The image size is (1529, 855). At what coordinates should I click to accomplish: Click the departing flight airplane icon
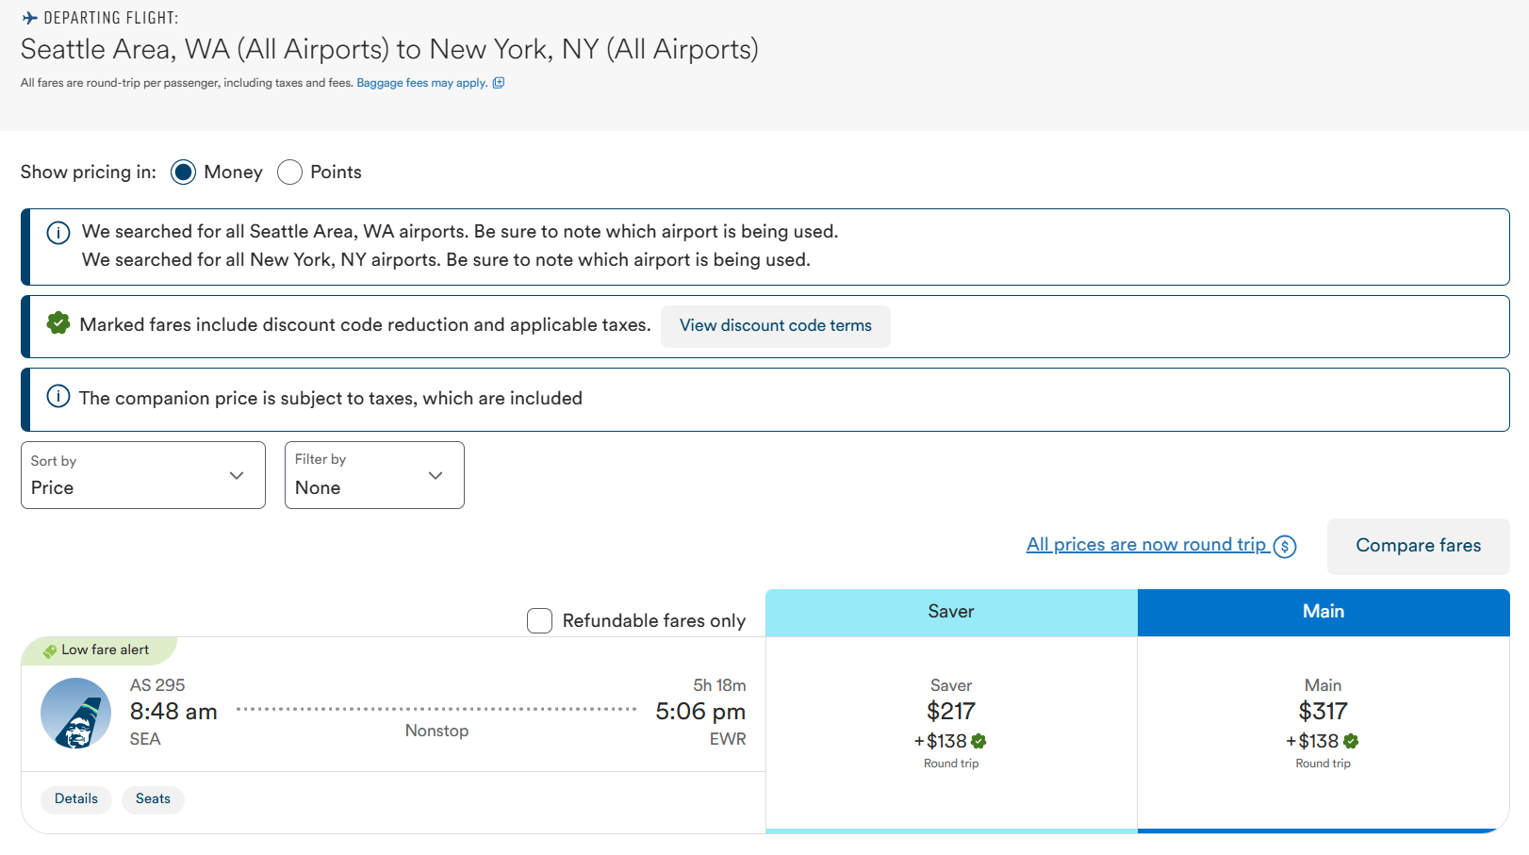[x=30, y=15]
